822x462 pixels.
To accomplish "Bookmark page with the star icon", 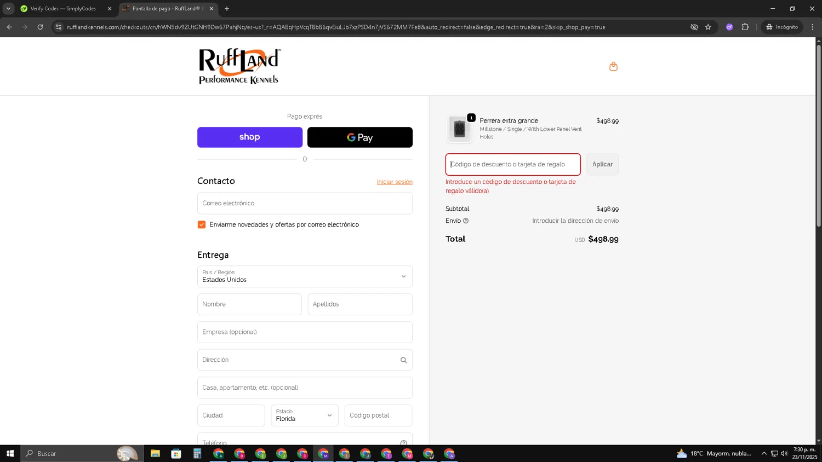I will 708,27.
